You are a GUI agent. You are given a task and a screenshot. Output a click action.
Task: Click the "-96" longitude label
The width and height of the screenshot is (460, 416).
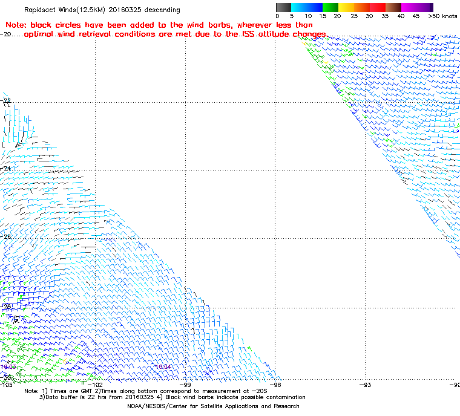(x=275, y=385)
